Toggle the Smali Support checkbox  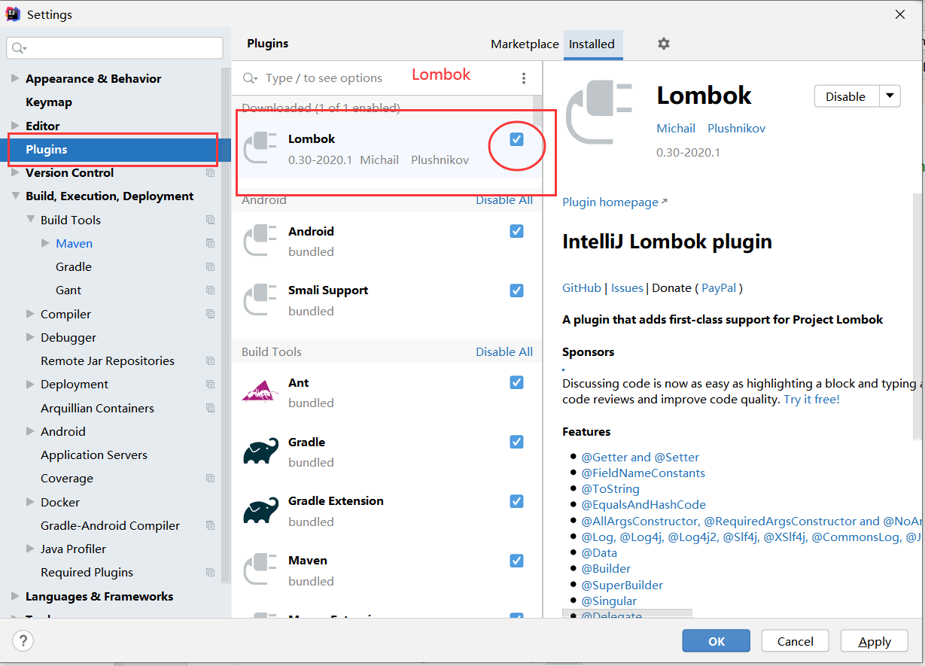pyautogui.click(x=516, y=290)
